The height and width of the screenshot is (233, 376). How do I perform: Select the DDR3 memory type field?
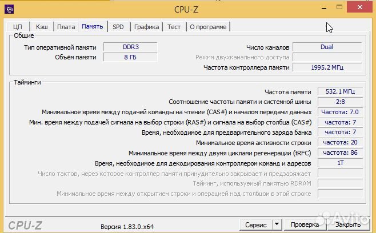click(130, 47)
